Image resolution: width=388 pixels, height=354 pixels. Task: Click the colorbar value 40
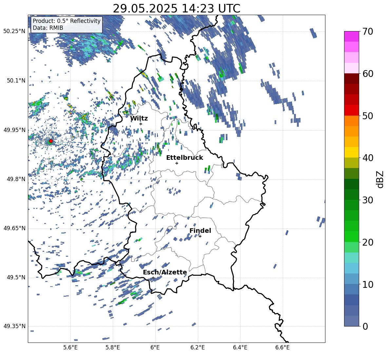[368, 158]
